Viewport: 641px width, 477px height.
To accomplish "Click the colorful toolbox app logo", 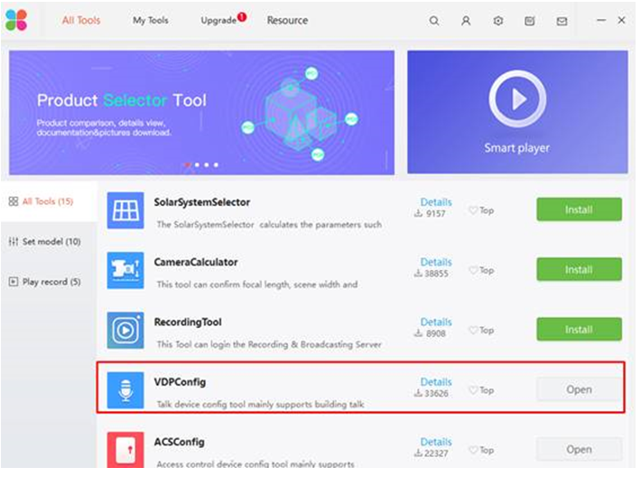I will pyautogui.click(x=16, y=20).
